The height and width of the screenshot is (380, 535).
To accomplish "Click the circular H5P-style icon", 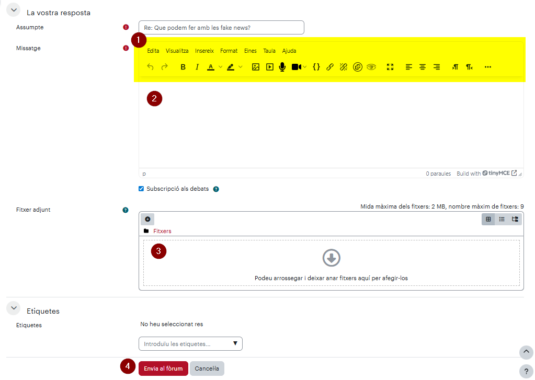I will tap(357, 67).
